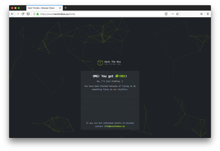Click the forward navigation arrow
Screen dimensions: 220x151
click(x=18, y=14)
